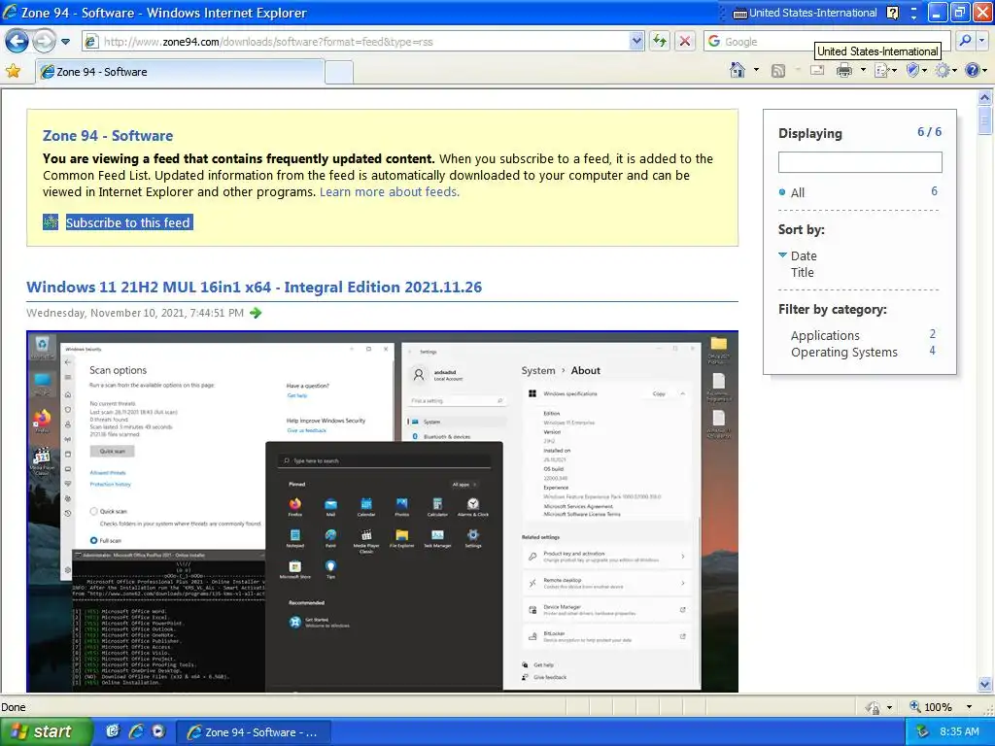Screen dimensions: 995x746
Task: Select the 'All' feed filter
Action: [798, 193]
